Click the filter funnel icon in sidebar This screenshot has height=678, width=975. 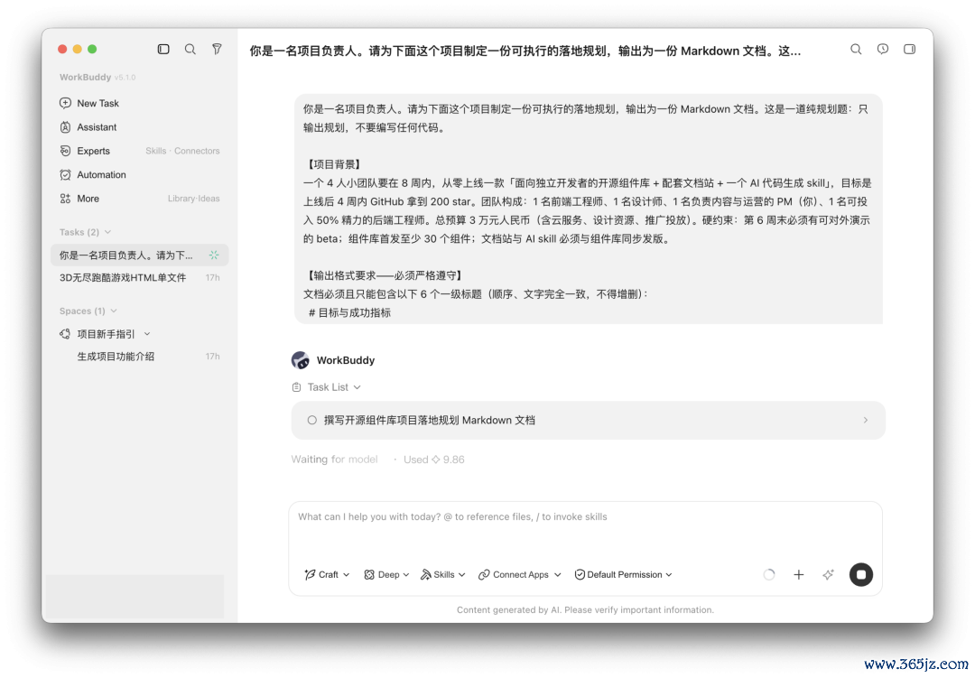click(217, 49)
